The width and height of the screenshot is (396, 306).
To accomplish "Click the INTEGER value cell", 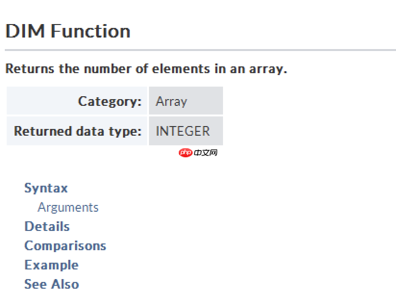I will (186, 131).
